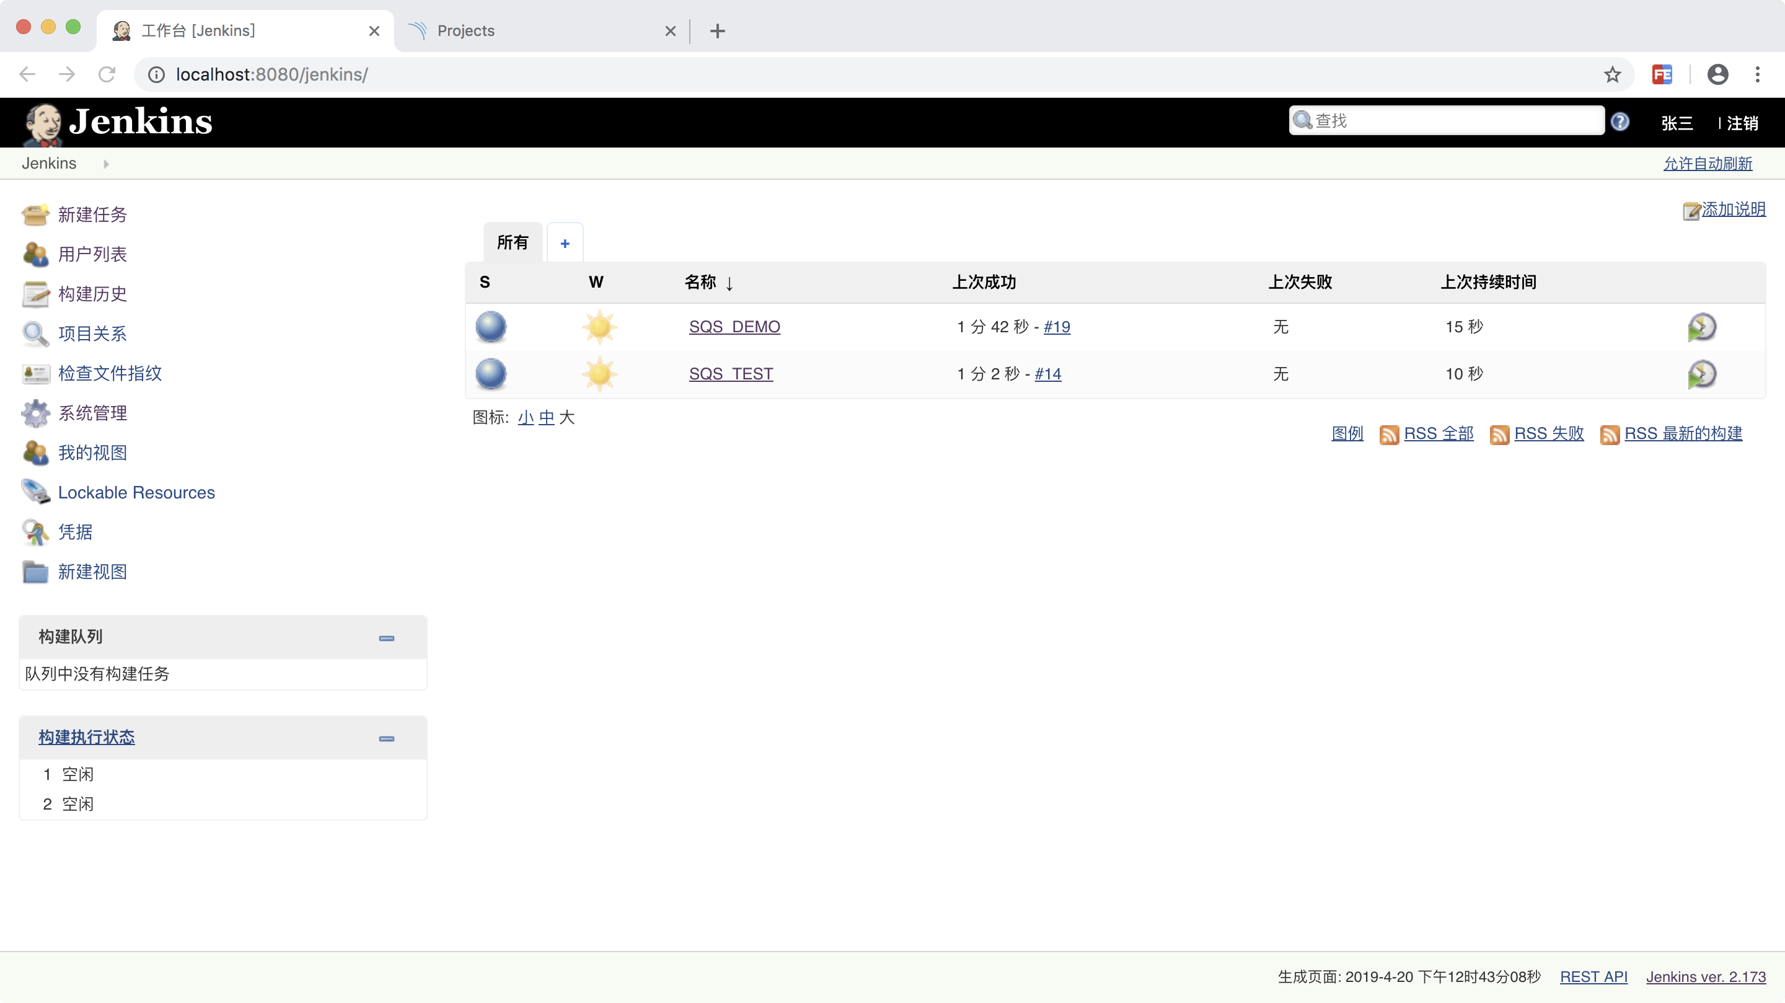Click the System Management (系统管理) gear icon
This screenshot has height=1003, width=1785.
[x=35, y=413]
